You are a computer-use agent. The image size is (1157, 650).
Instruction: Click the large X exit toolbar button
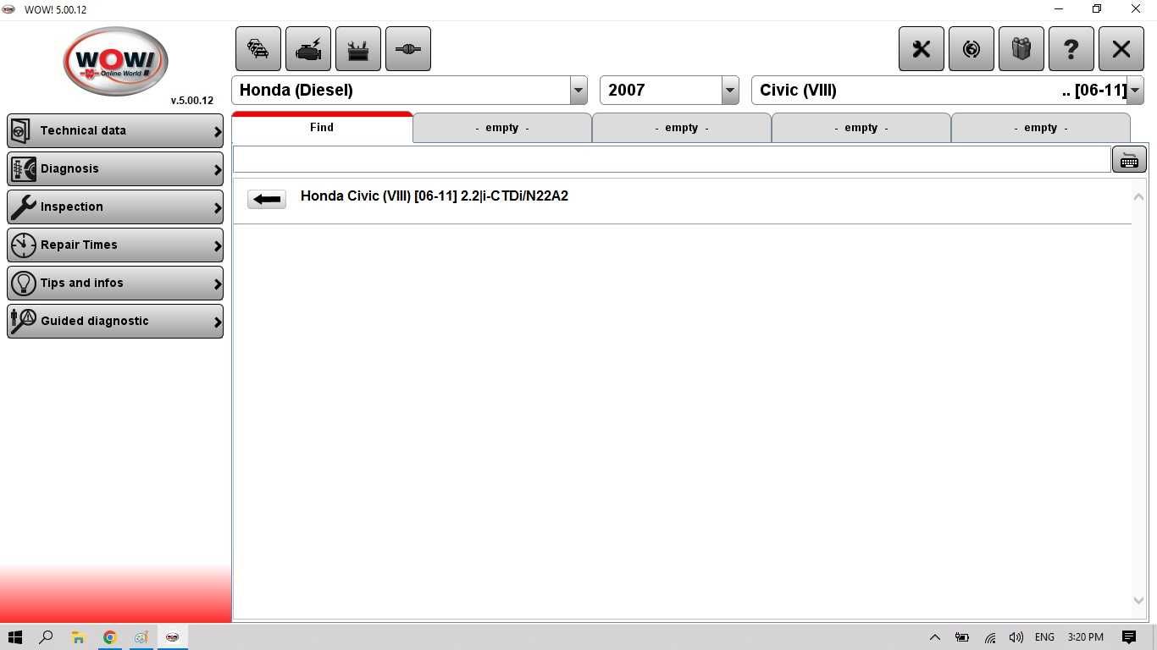pos(1121,49)
